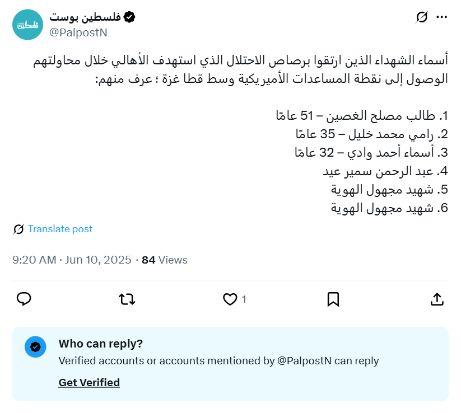This screenshot has width=461, height=413.
Task: Click the Translate post link
Action: 60,229
